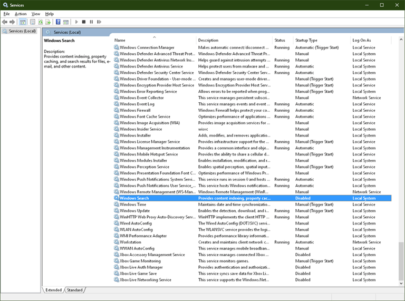
Task: Switch to the Extended tab
Action: coord(53,290)
